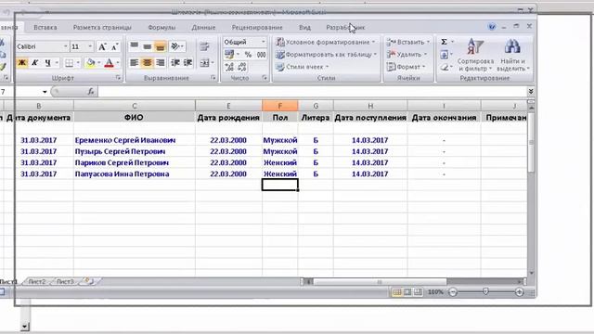Open the Число group dialog launcher
Viewport: 594px width, 334px height.
[x=265, y=78]
